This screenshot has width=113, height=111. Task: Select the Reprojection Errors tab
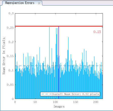(20, 3)
